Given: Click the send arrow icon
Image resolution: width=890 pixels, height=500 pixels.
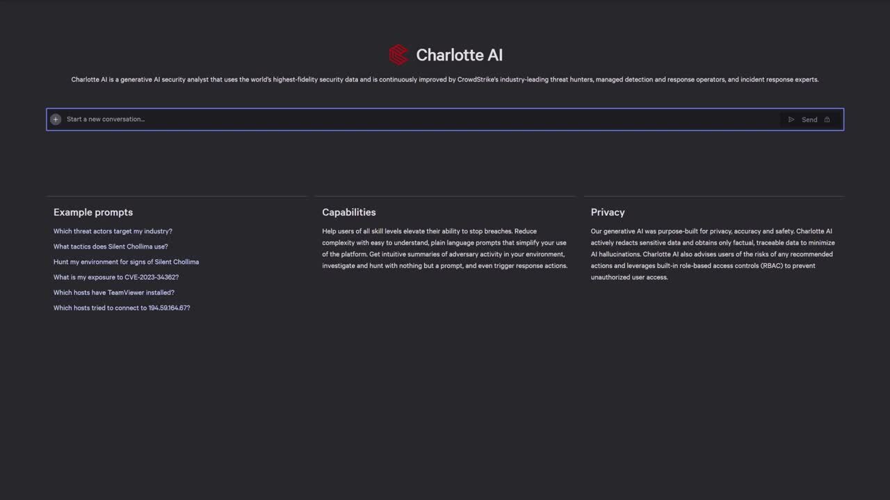Looking at the screenshot, I should click(791, 119).
